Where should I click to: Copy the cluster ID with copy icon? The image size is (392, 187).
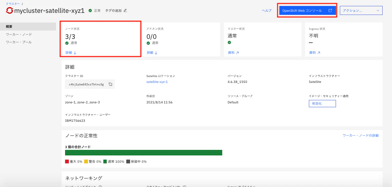pos(110,84)
